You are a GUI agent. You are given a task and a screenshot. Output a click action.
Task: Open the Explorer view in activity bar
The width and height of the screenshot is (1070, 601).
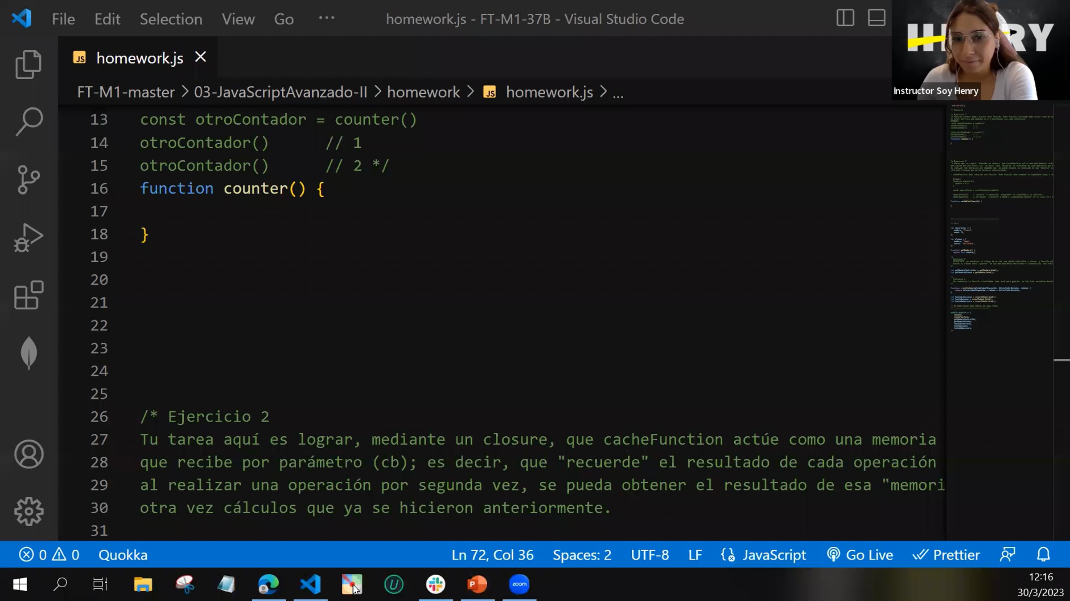tap(29, 65)
